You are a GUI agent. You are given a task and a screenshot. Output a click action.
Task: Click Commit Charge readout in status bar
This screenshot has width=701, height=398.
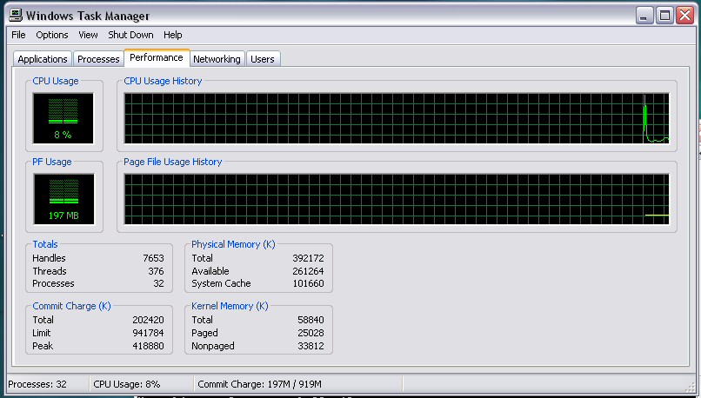click(260, 384)
